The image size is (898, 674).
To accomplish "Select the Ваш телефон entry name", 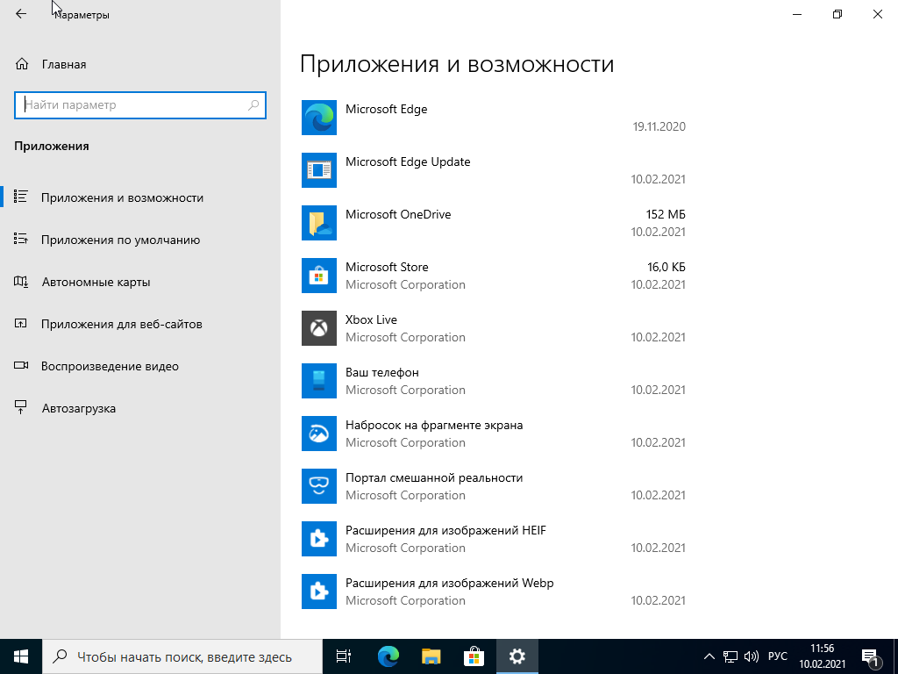I will point(382,372).
